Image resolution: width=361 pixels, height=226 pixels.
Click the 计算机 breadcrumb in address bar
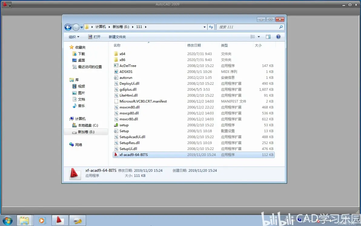pos(101,27)
